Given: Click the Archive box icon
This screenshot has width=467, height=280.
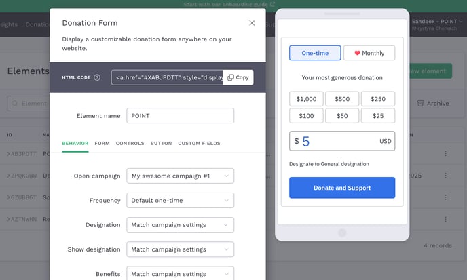Looking at the screenshot, I should click(420, 103).
